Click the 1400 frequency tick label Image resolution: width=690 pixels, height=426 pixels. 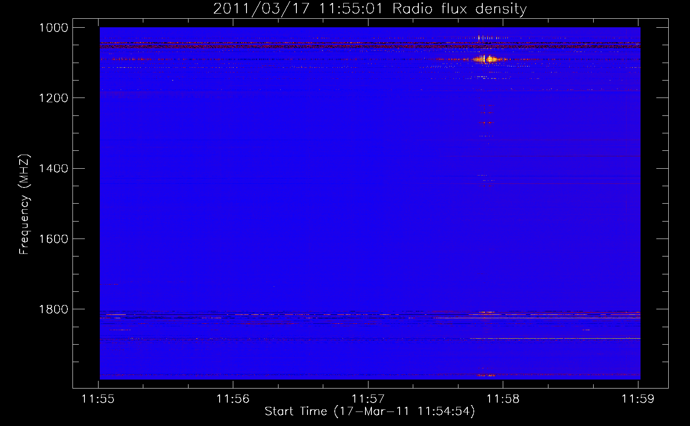point(54,169)
